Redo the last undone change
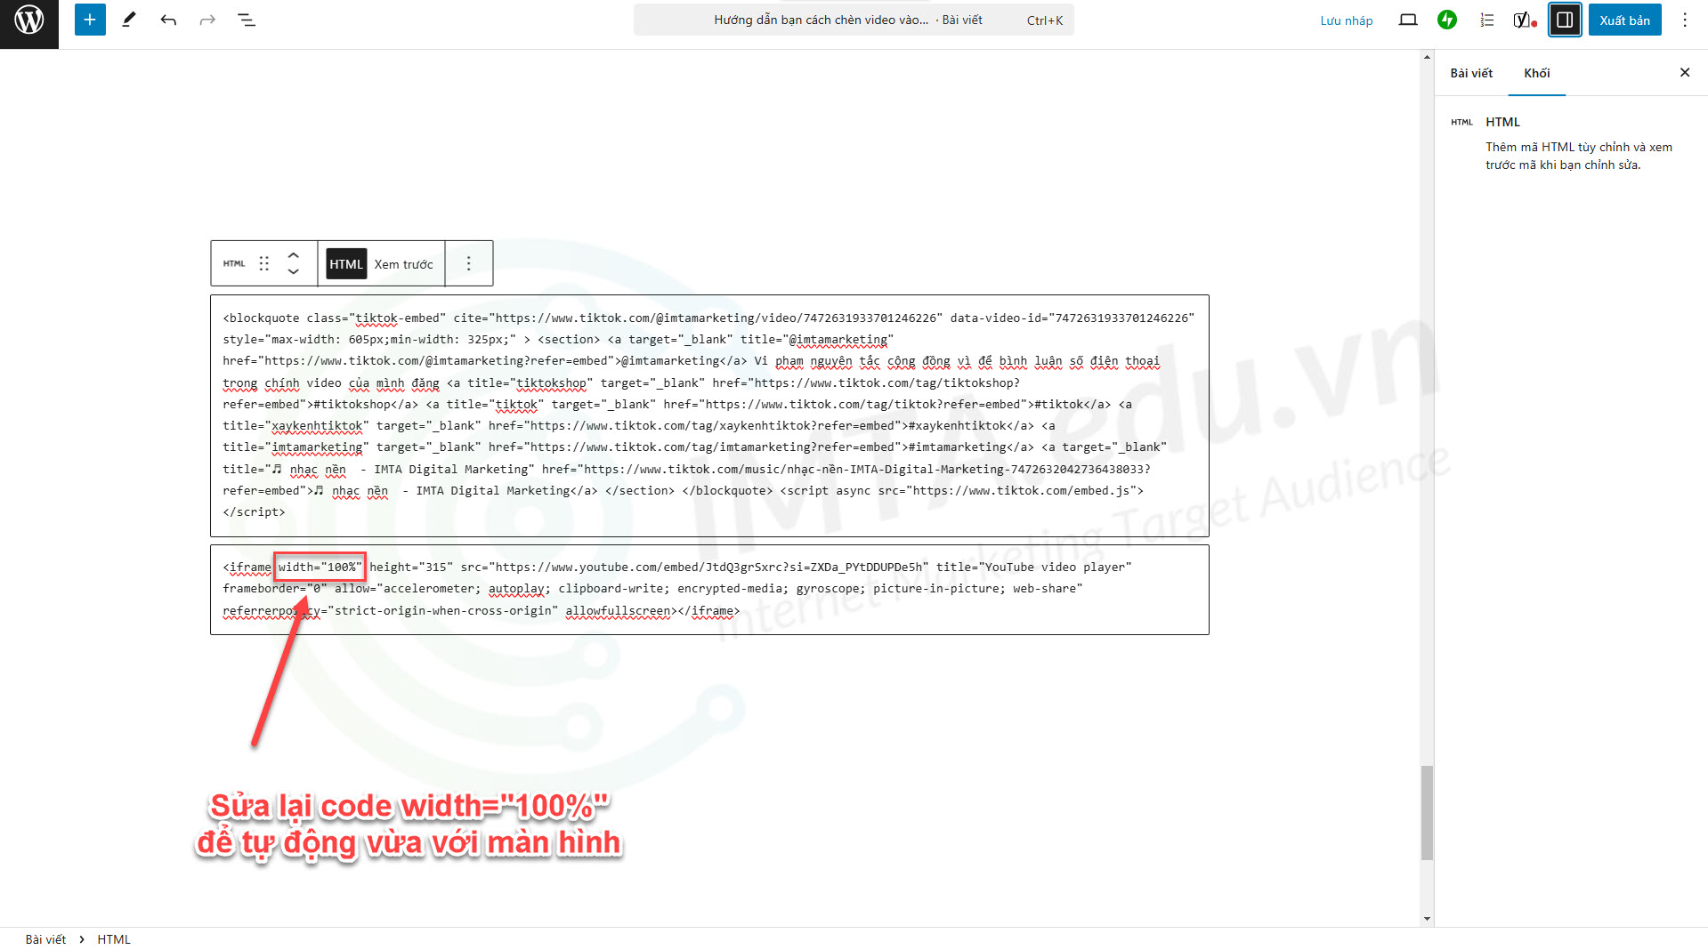 pyautogui.click(x=207, y=20)
